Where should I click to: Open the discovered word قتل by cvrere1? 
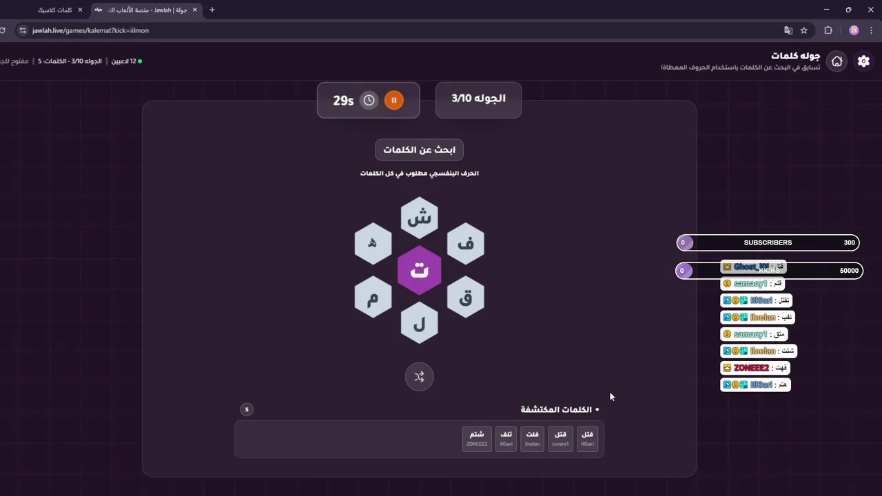pyautogui.click(x=560, y=438)
